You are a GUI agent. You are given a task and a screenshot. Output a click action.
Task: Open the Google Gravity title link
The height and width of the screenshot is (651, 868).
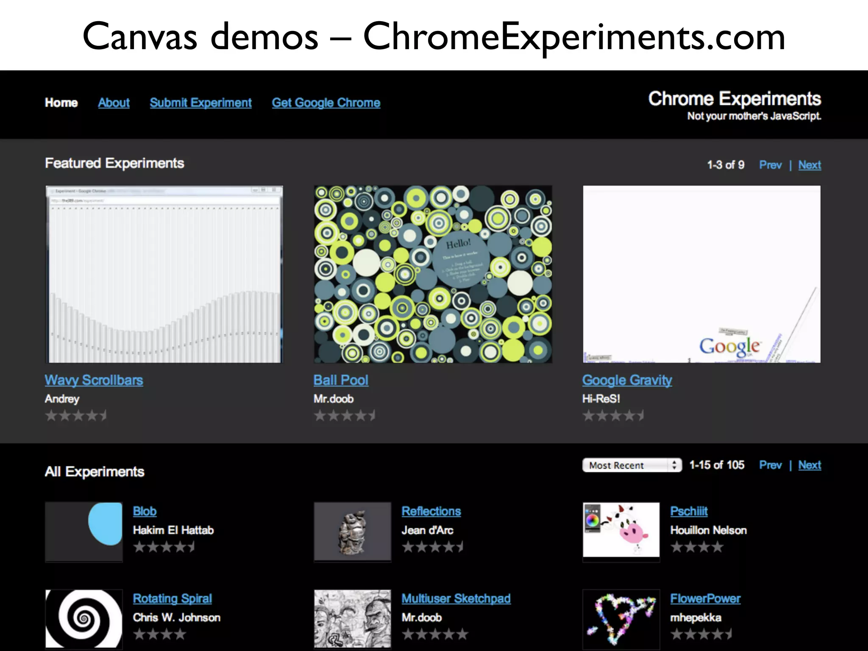pos(627,380)
